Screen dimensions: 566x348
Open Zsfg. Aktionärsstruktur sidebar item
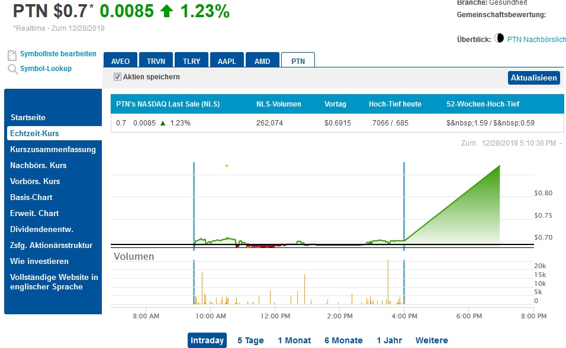click(52, 245)
